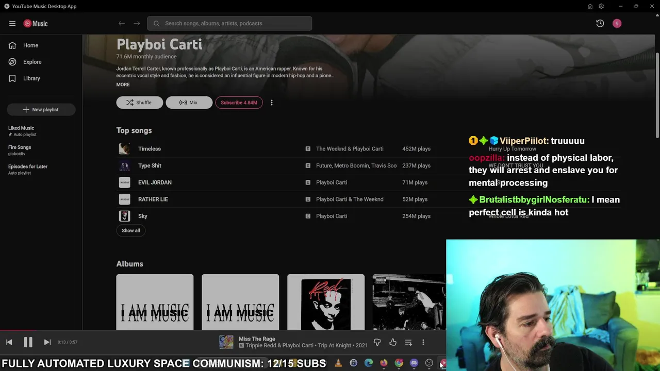
Task: Open the hamburger guide menu
Action: click(x=12, y=23)
